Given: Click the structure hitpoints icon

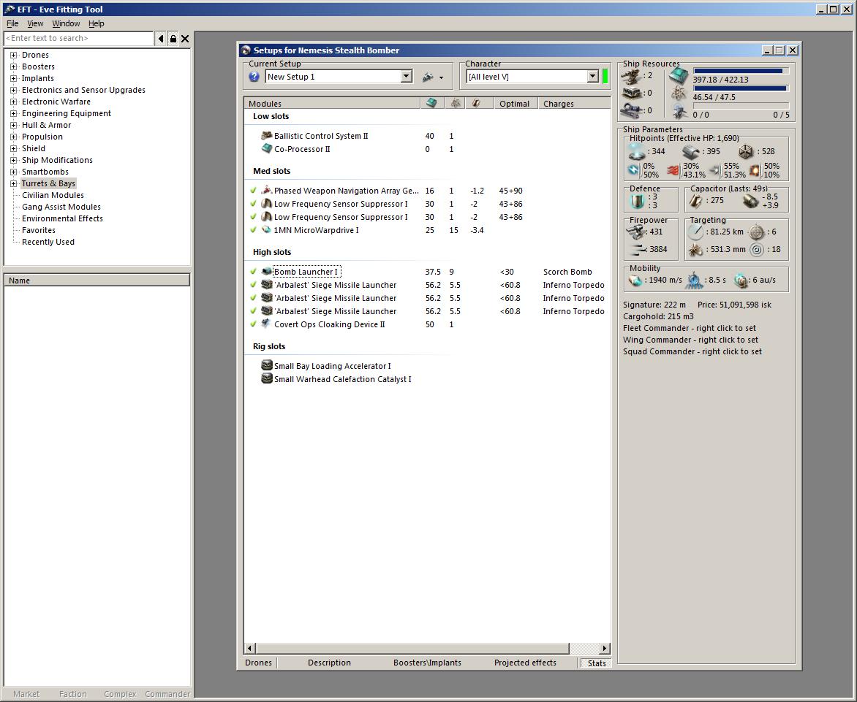Looking at the screenshot, I should [x=746, y=151].
